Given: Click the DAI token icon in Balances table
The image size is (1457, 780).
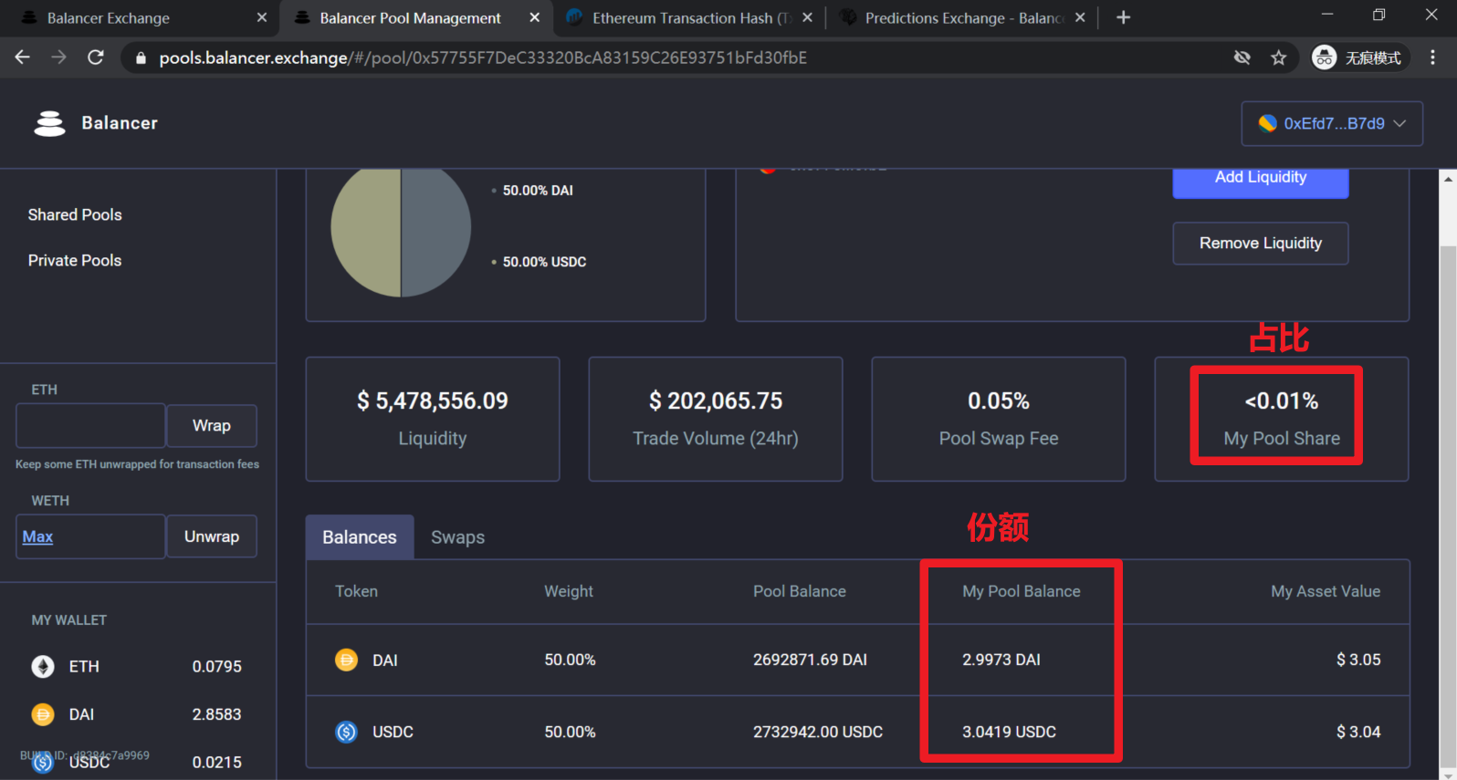Looking at the screenshot, I should [347, 660].
